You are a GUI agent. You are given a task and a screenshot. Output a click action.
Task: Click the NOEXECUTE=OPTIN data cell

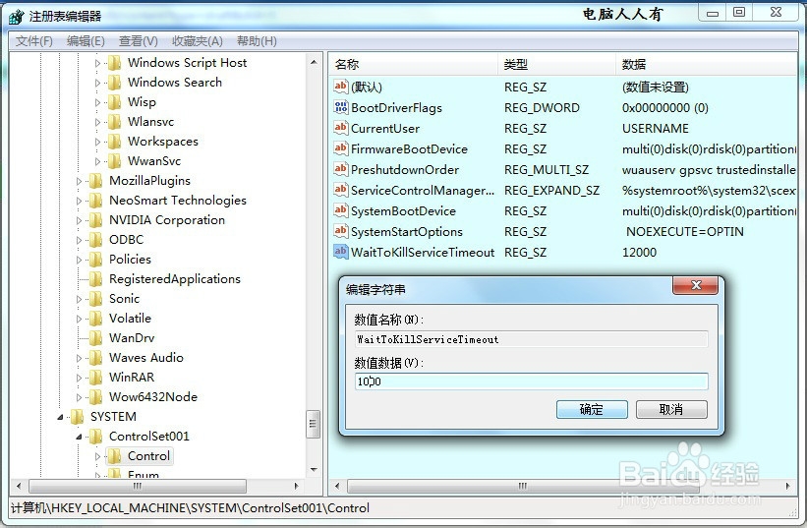tap(684, 232)
